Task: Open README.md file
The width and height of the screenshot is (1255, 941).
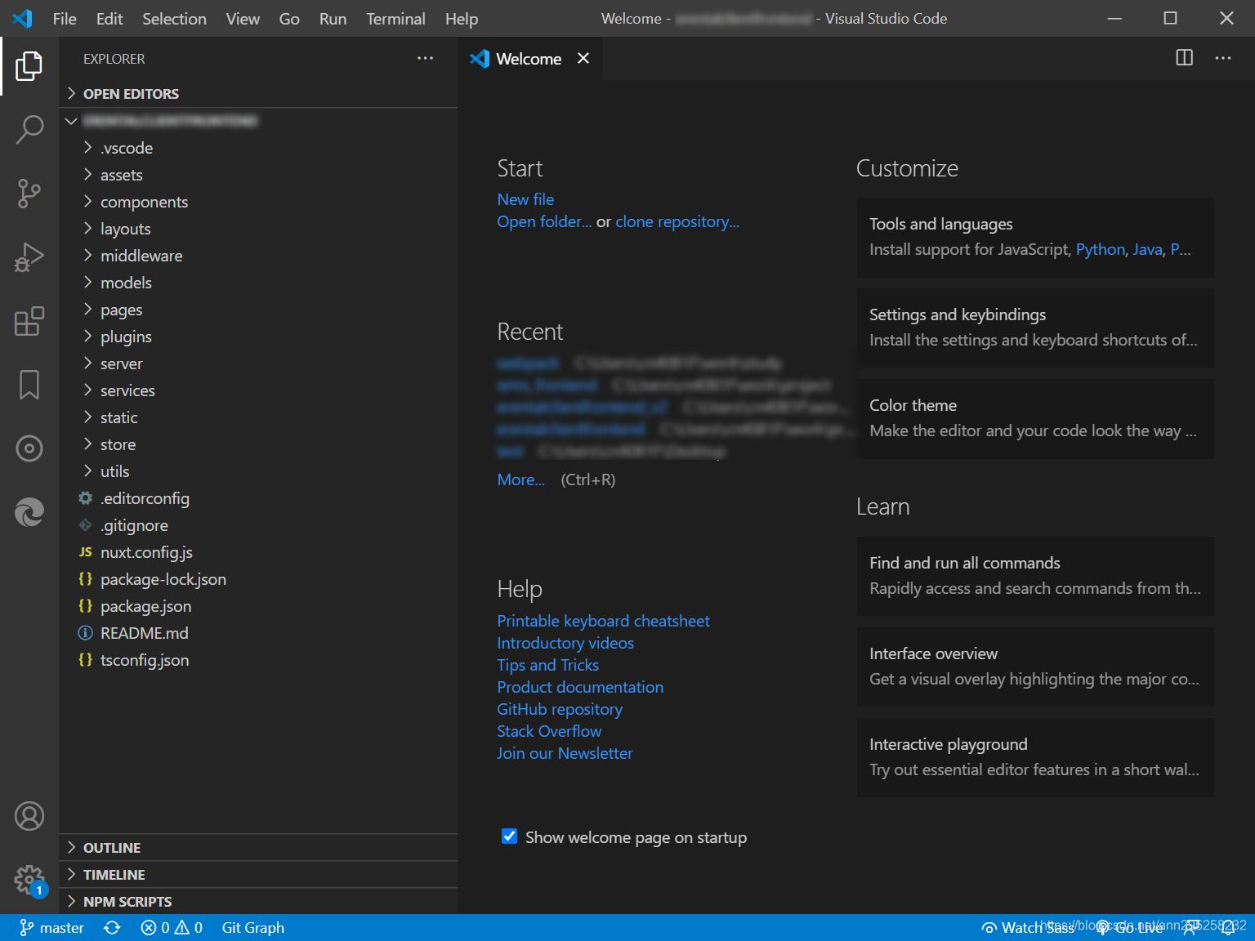Action: (x=258, y=633)
